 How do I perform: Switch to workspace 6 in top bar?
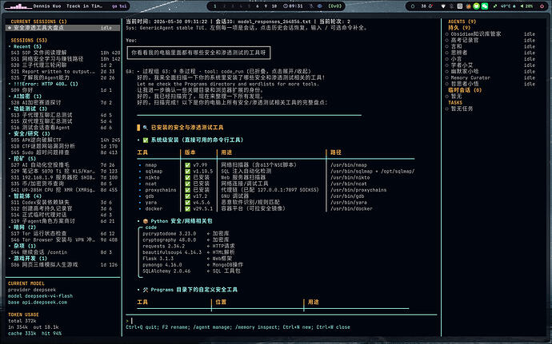[258, 6]
